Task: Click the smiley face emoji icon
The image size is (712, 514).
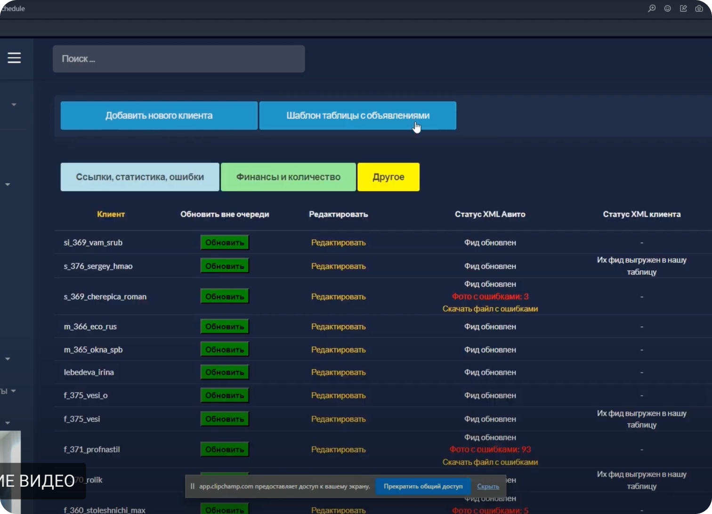Action: 667,8
